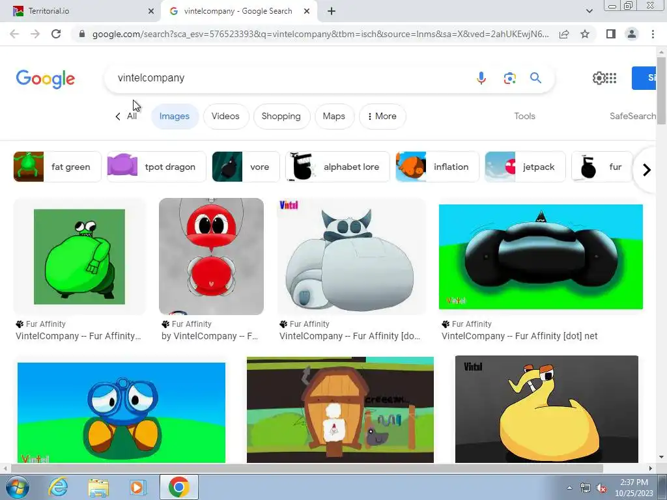Open the media player taskbar icon
This screenshot has height=500, width=667.
coord(137,487)
